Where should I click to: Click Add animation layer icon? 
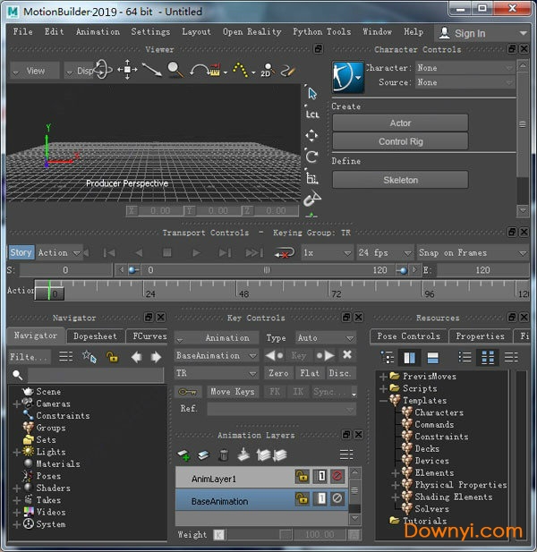coord(183,454)
